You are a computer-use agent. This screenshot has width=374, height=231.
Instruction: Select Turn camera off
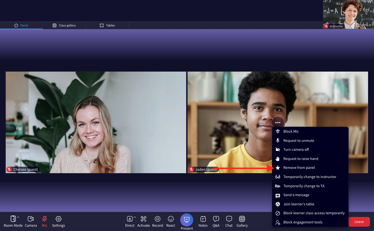[310, 150]
